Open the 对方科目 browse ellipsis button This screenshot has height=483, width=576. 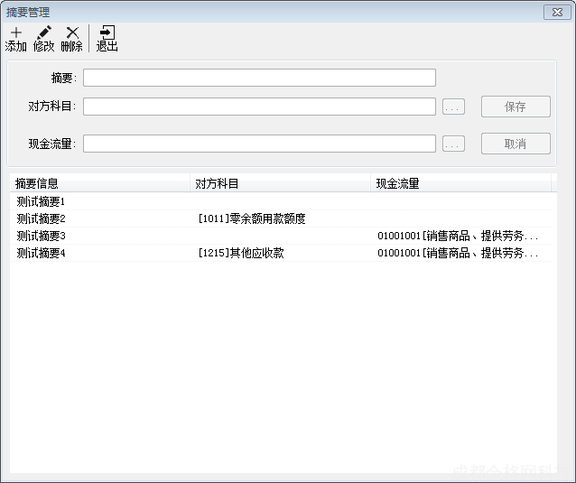(453, 107)
